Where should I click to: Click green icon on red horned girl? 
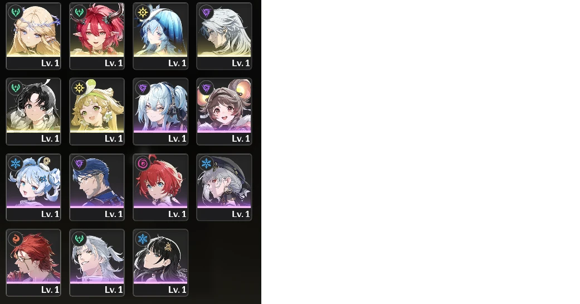coord(79,12)
